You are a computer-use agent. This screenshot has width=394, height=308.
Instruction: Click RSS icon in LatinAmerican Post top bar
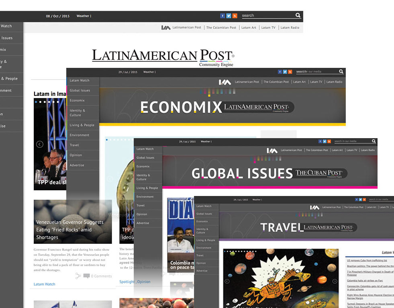[x=235, y=16]
